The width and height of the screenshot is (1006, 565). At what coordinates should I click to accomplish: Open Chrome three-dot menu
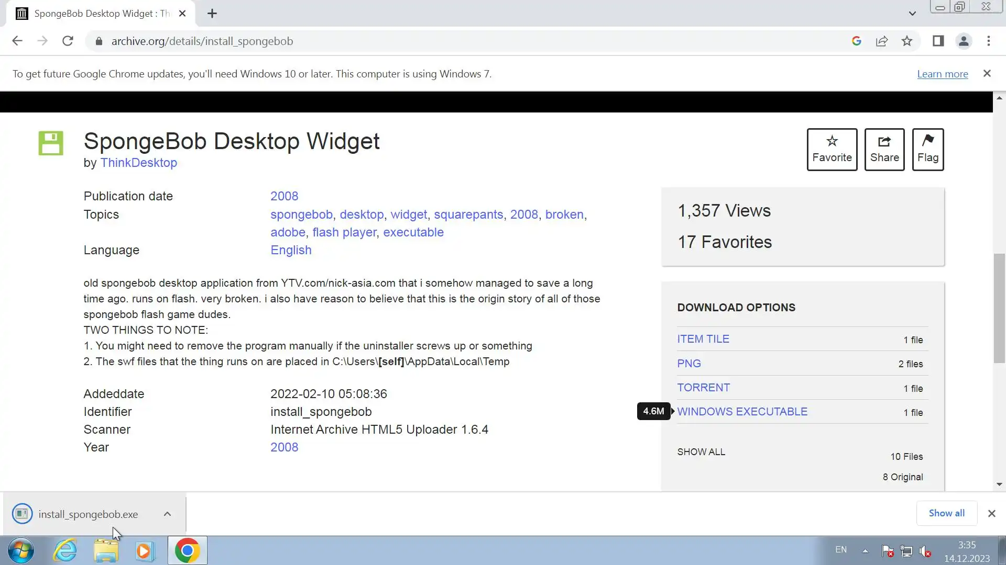click(x=989, y=41)
